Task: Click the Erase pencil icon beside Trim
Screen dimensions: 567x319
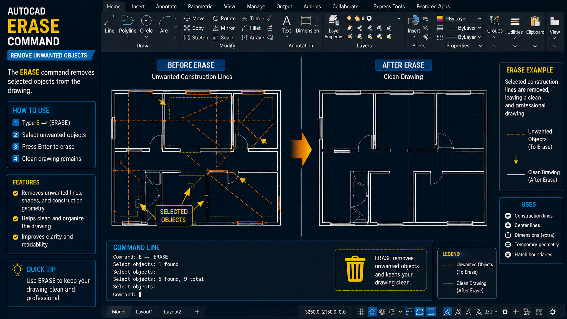Action: 270,18
